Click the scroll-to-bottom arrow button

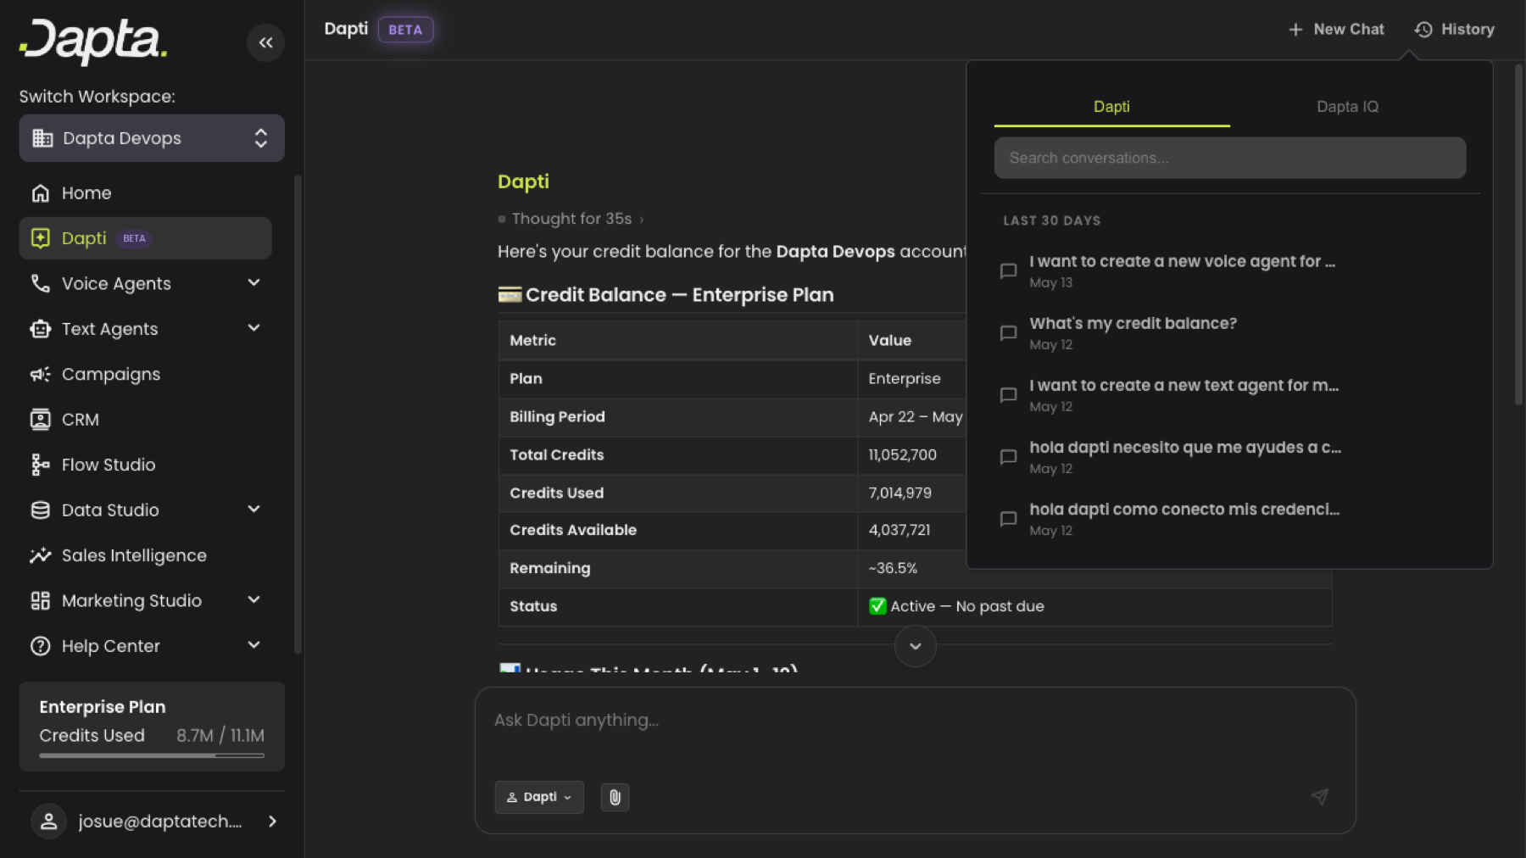tap(916, 646)
